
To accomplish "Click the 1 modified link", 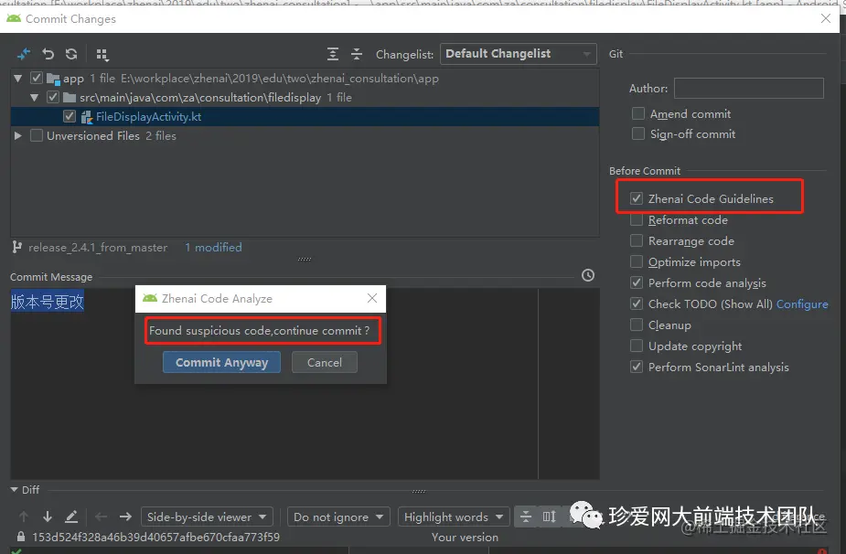I will 213,248.
